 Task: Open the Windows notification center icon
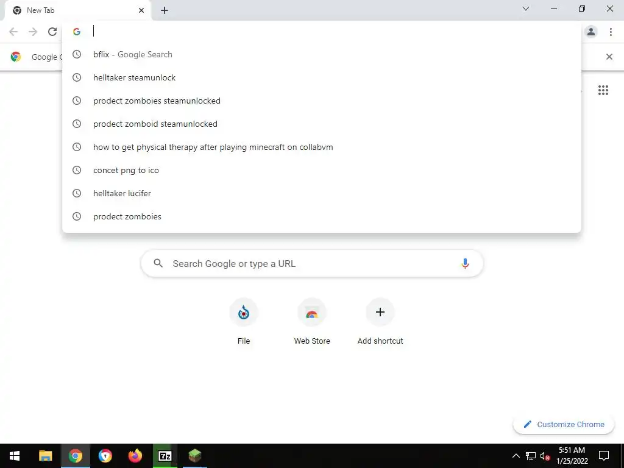(604, 456)
